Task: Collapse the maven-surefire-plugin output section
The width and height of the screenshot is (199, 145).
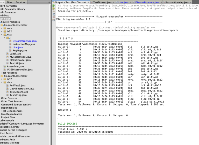Action: [57, 27]
